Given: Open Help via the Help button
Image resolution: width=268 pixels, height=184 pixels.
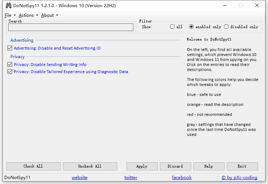Looking at the screenshot, I should click(x=209, y=166).
